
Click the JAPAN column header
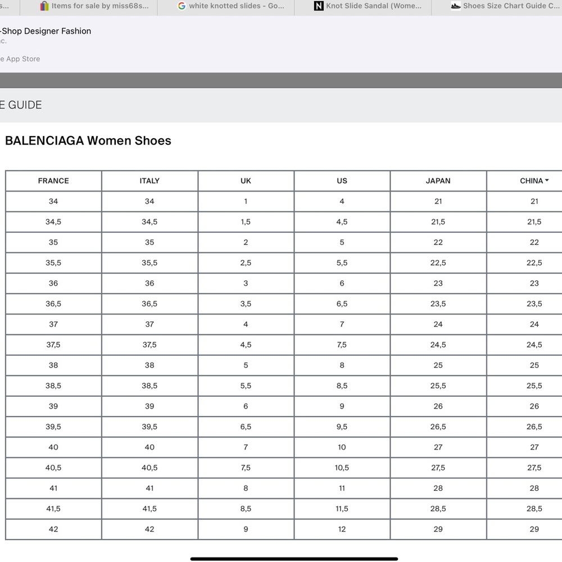(x=438, y=181)
